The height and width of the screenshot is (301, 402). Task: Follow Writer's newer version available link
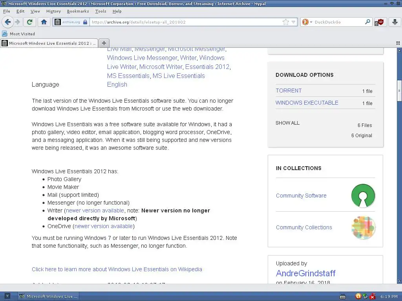click(x=95, y=210)
